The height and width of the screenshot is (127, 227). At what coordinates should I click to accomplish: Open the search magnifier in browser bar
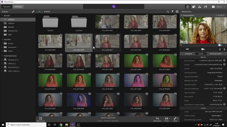(x=168, y=12)
